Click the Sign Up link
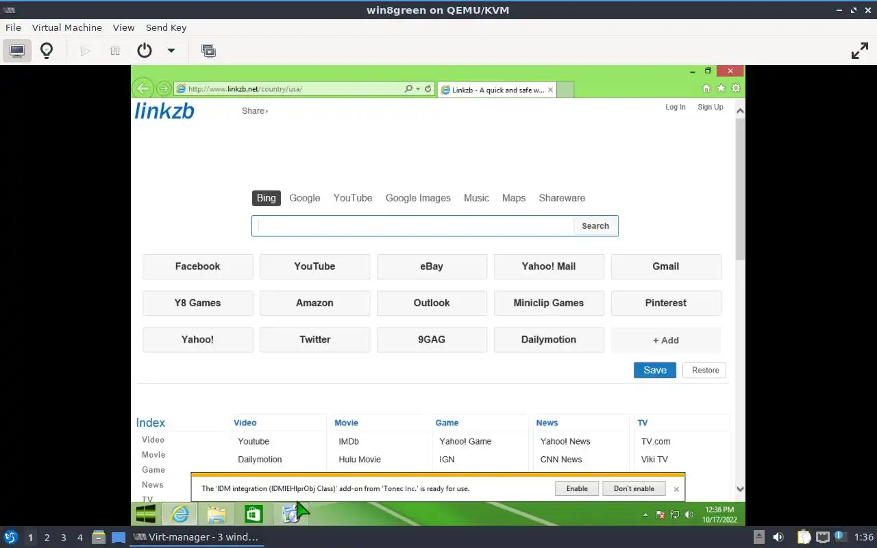This screenshot has height=548, width=877. tap(710, 107)
